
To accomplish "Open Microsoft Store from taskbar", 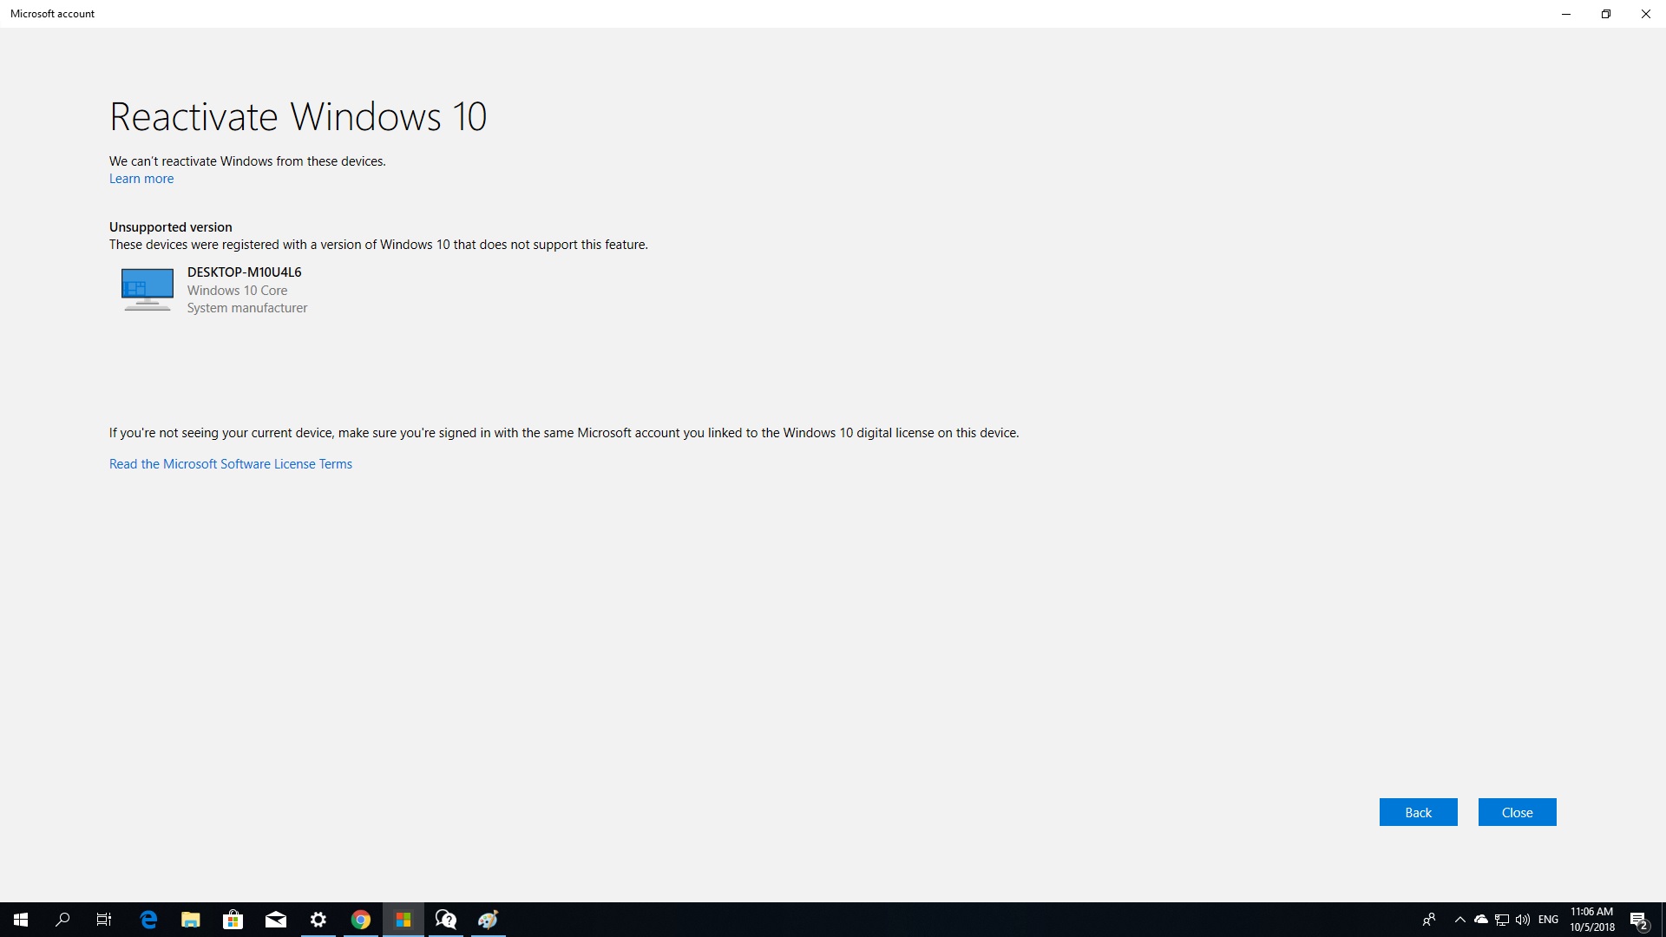I will pyautogui.click(x=233, y=920).
